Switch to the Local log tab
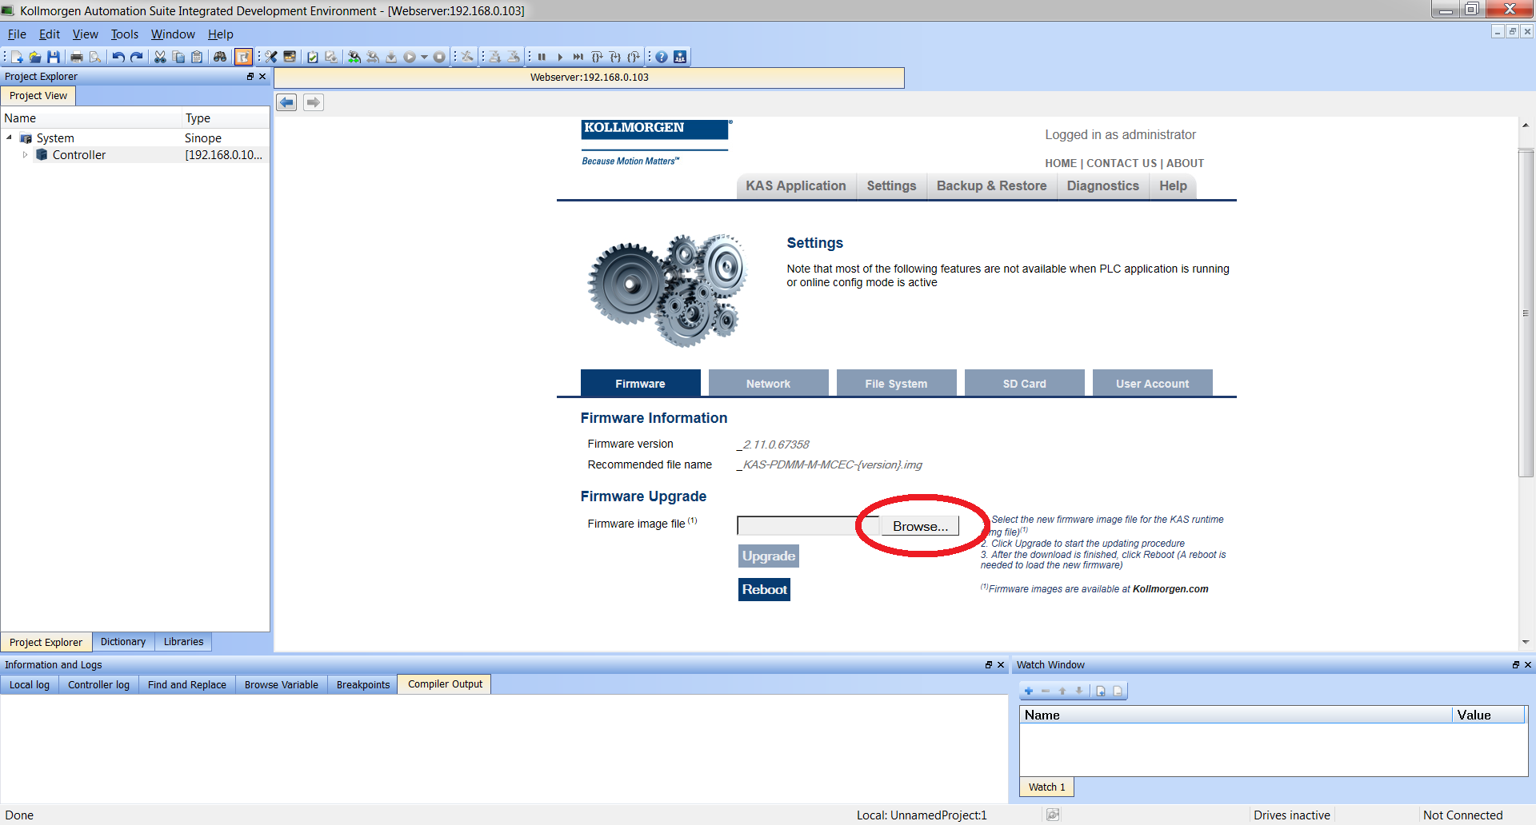 pos(30,685)
